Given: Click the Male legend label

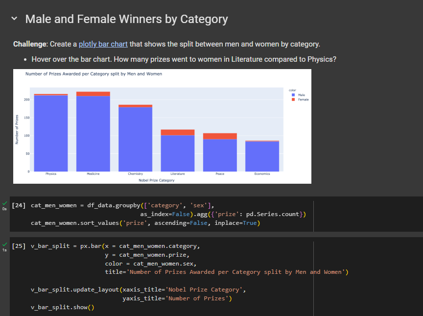Looking at the screenshot, I should 301,95.
